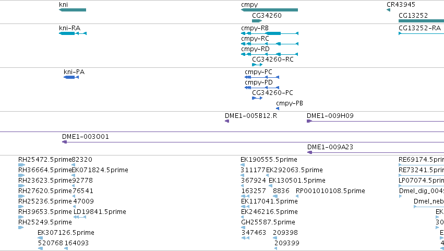Click the RH25472.5prime EST arrow
Image resolution: width=444 pixels, height=251 pixels.
pos(21,165)
